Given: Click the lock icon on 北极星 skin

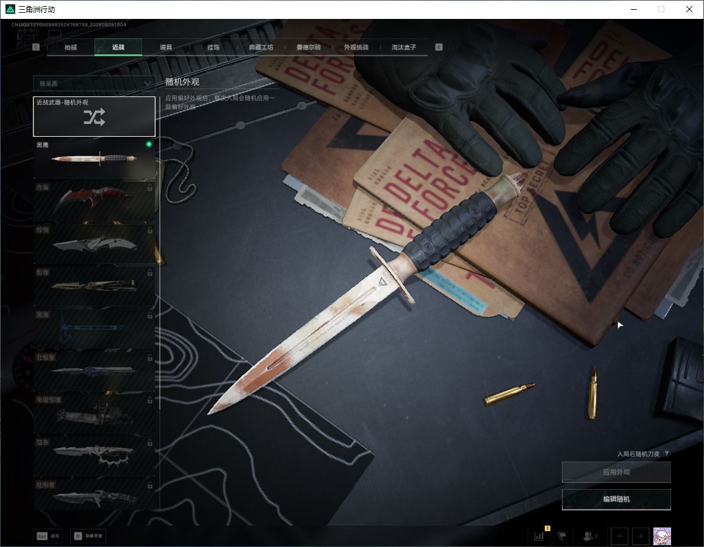Looking at the screenshot, I should tap(150, 358).
